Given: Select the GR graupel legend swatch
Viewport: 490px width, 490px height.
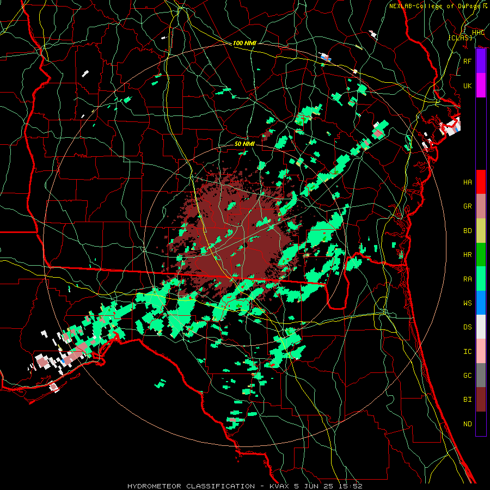Looking at the screenshot, I should pos(481,206).
